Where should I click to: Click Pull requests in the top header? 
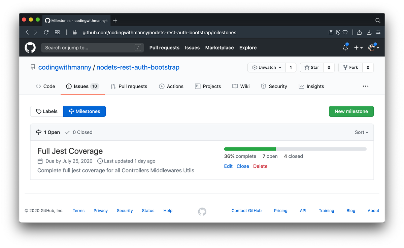164,48
